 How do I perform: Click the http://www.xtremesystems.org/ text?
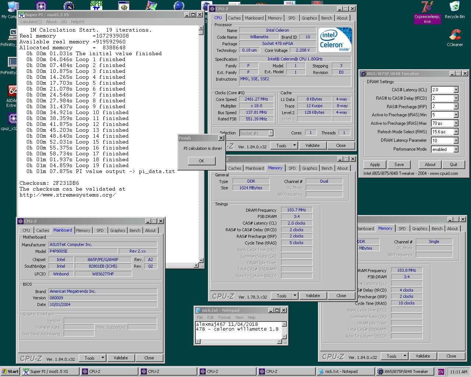pyautogui.click(x=68, y=195)
